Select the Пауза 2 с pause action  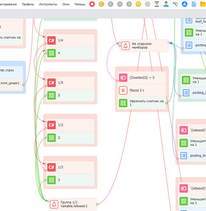pos(142,90)
